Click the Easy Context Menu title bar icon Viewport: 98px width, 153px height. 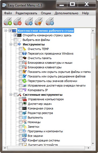[x=4, y=5]
